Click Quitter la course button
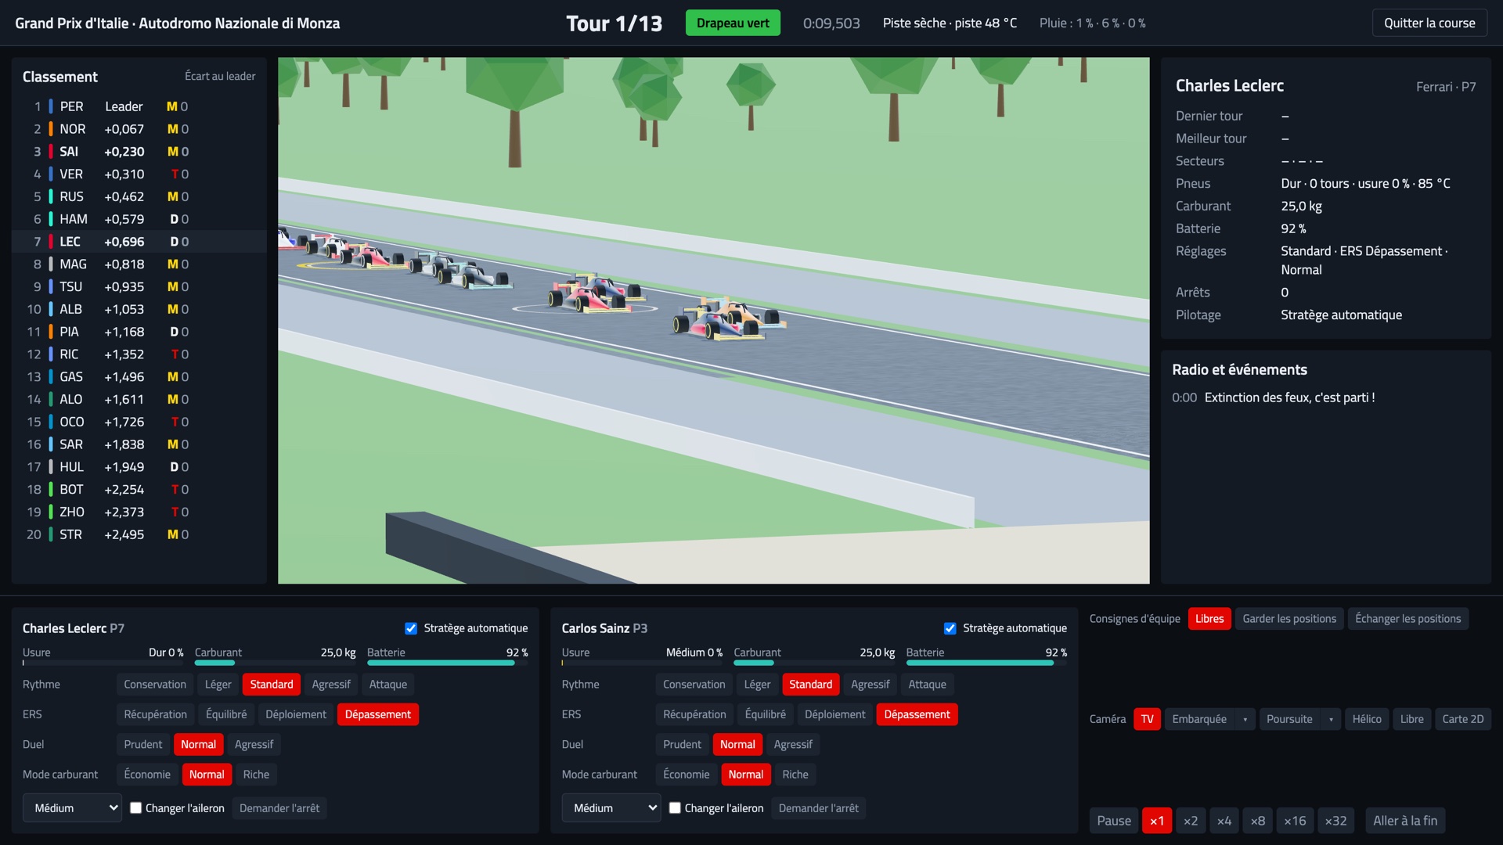The height and width of the screenshot is (845, 1503). [x=1429, y=23]
